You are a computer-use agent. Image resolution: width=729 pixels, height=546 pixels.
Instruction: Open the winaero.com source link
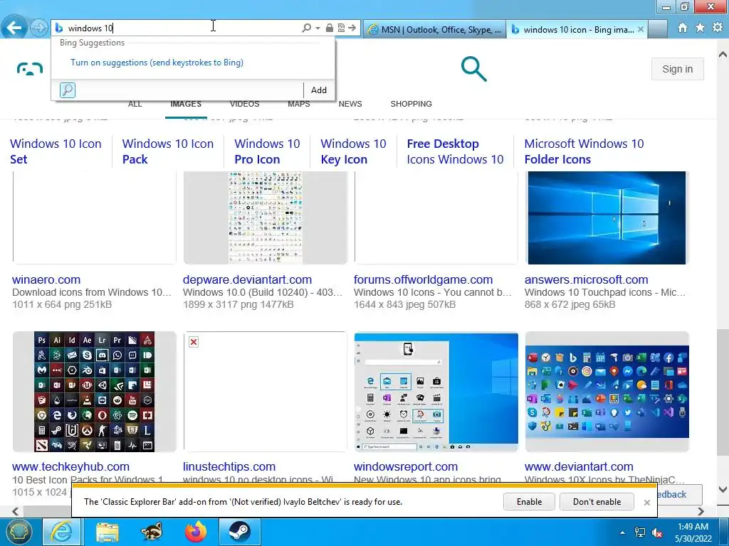coord(46,279)
